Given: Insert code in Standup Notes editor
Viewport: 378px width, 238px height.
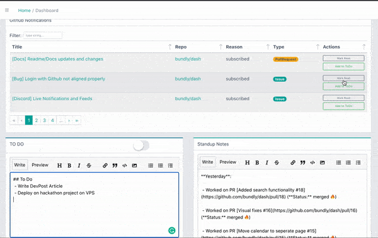Looking at the screenshot, I should point(312,162).
